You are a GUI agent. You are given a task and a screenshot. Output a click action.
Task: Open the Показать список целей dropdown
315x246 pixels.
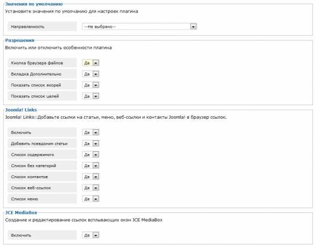pos(91,96)
